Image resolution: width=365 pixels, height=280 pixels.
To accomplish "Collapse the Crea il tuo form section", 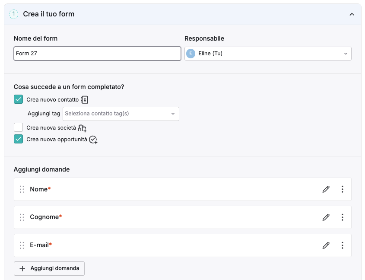I will (x=352, y=14).
